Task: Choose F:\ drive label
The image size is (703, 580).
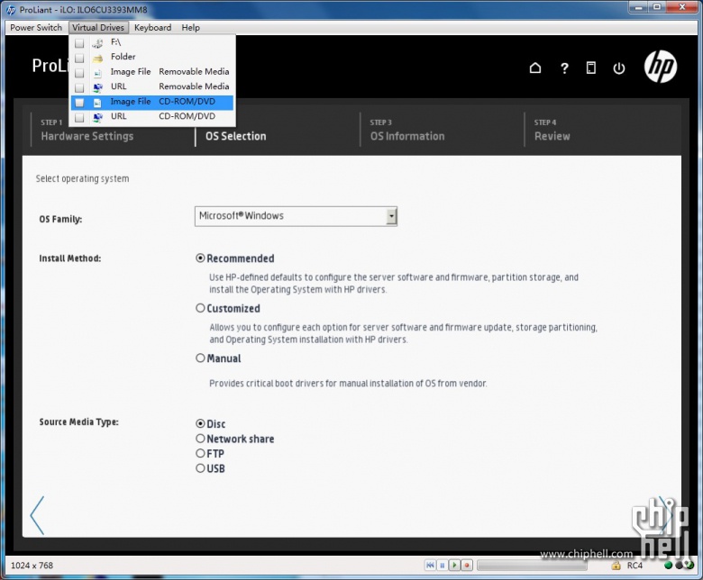Action: [115, 41]
